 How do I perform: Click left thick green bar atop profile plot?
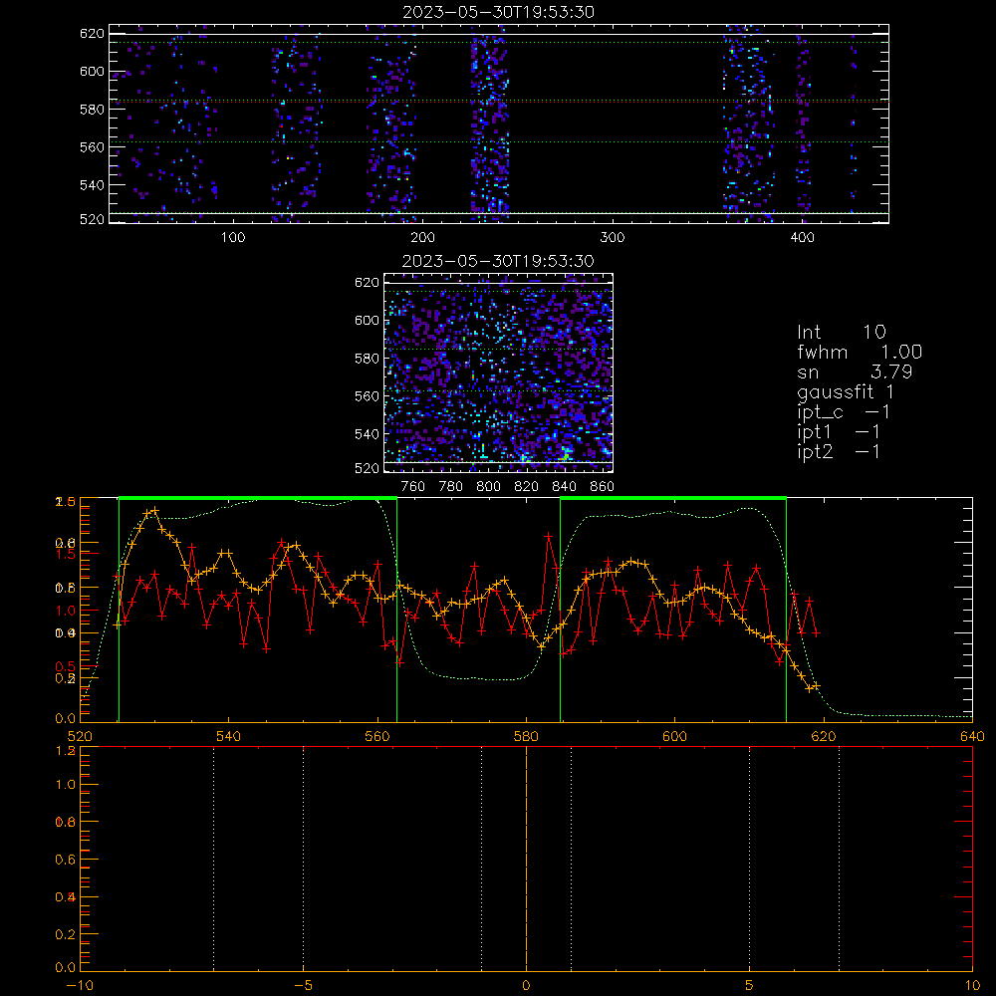[258, 499]
